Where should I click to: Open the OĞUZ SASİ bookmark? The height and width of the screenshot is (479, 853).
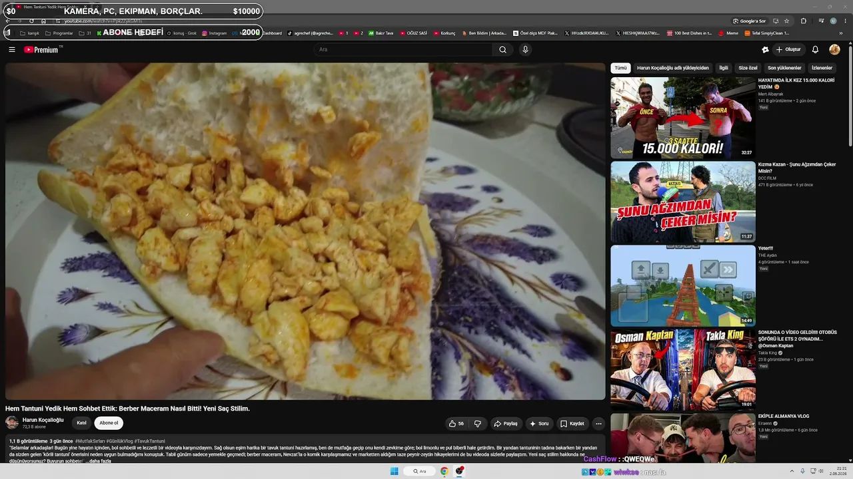pos(414,33)
